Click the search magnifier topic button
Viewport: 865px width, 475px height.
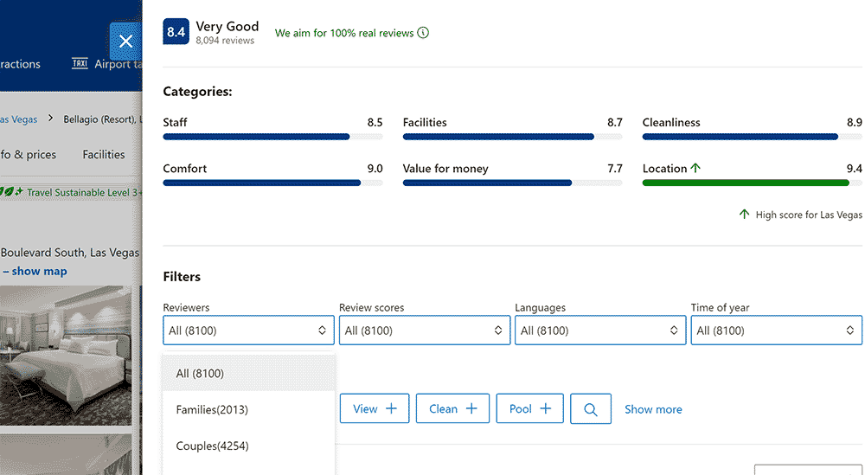(x=591, y=409)
